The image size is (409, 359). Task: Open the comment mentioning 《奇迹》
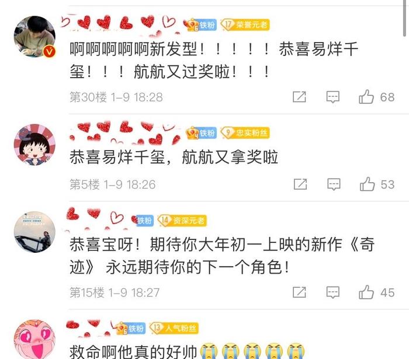(x=221, y=256)
